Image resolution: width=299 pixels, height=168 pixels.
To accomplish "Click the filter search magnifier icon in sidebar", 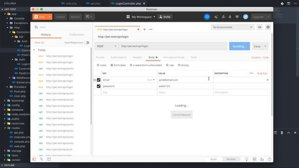I will tap(36, 27).
